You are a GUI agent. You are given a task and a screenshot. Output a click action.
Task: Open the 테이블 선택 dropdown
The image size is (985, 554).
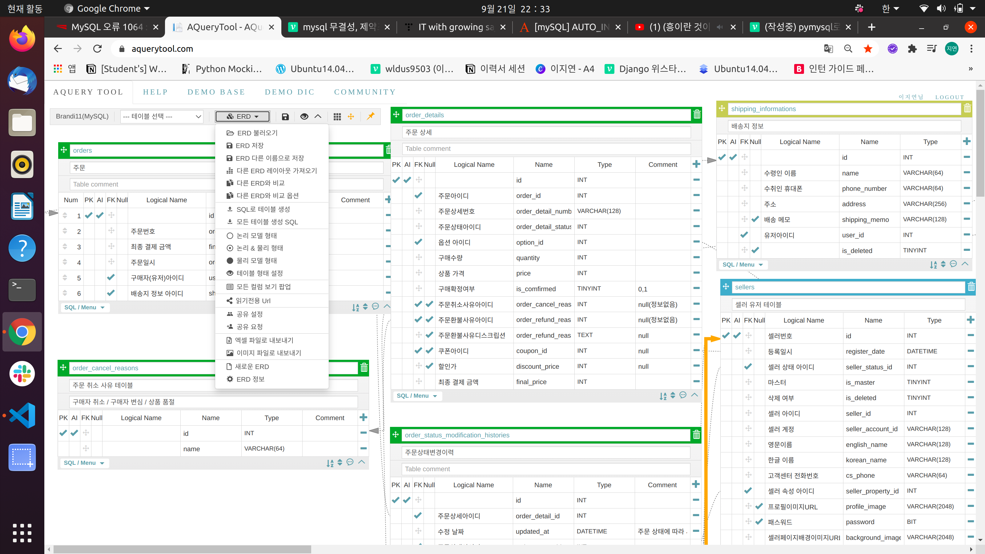coord(162,116)
